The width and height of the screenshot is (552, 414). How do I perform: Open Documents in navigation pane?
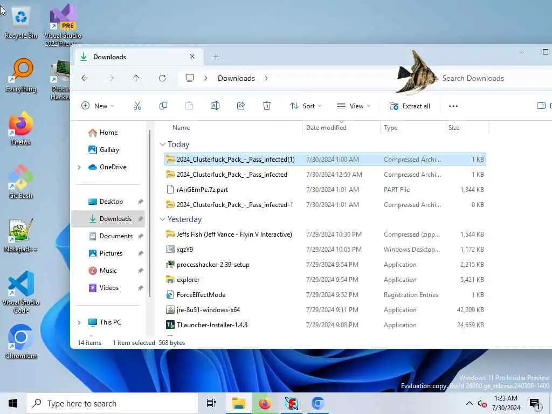pyautogui.click(x=111, y=236)
